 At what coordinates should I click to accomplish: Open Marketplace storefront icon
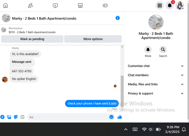80,6
